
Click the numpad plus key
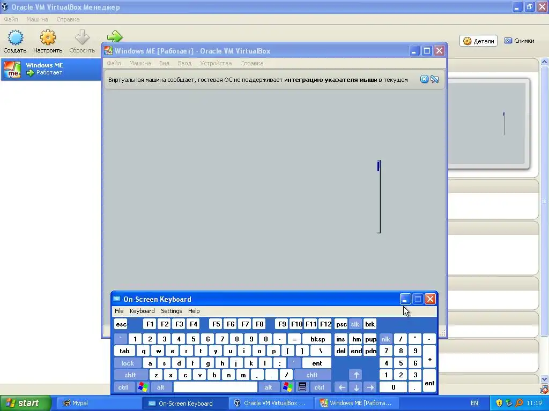(429, 357)
